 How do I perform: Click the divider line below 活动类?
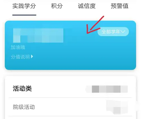(70, 98)
